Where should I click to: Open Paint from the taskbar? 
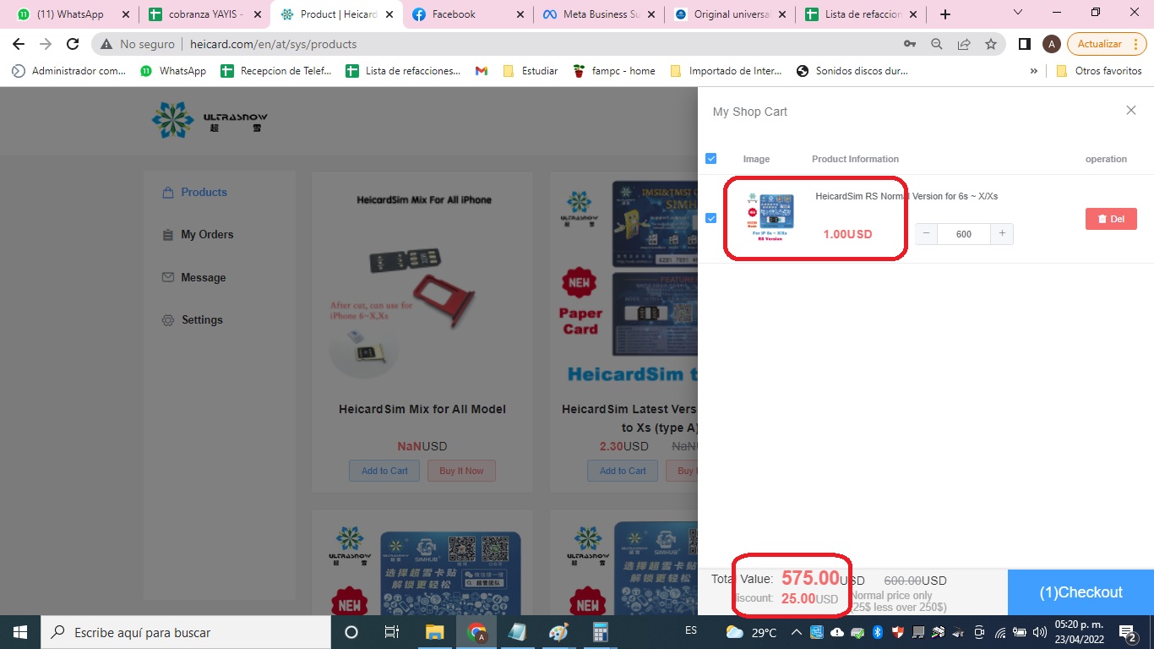pyautogui.click(x=559, y=632)
